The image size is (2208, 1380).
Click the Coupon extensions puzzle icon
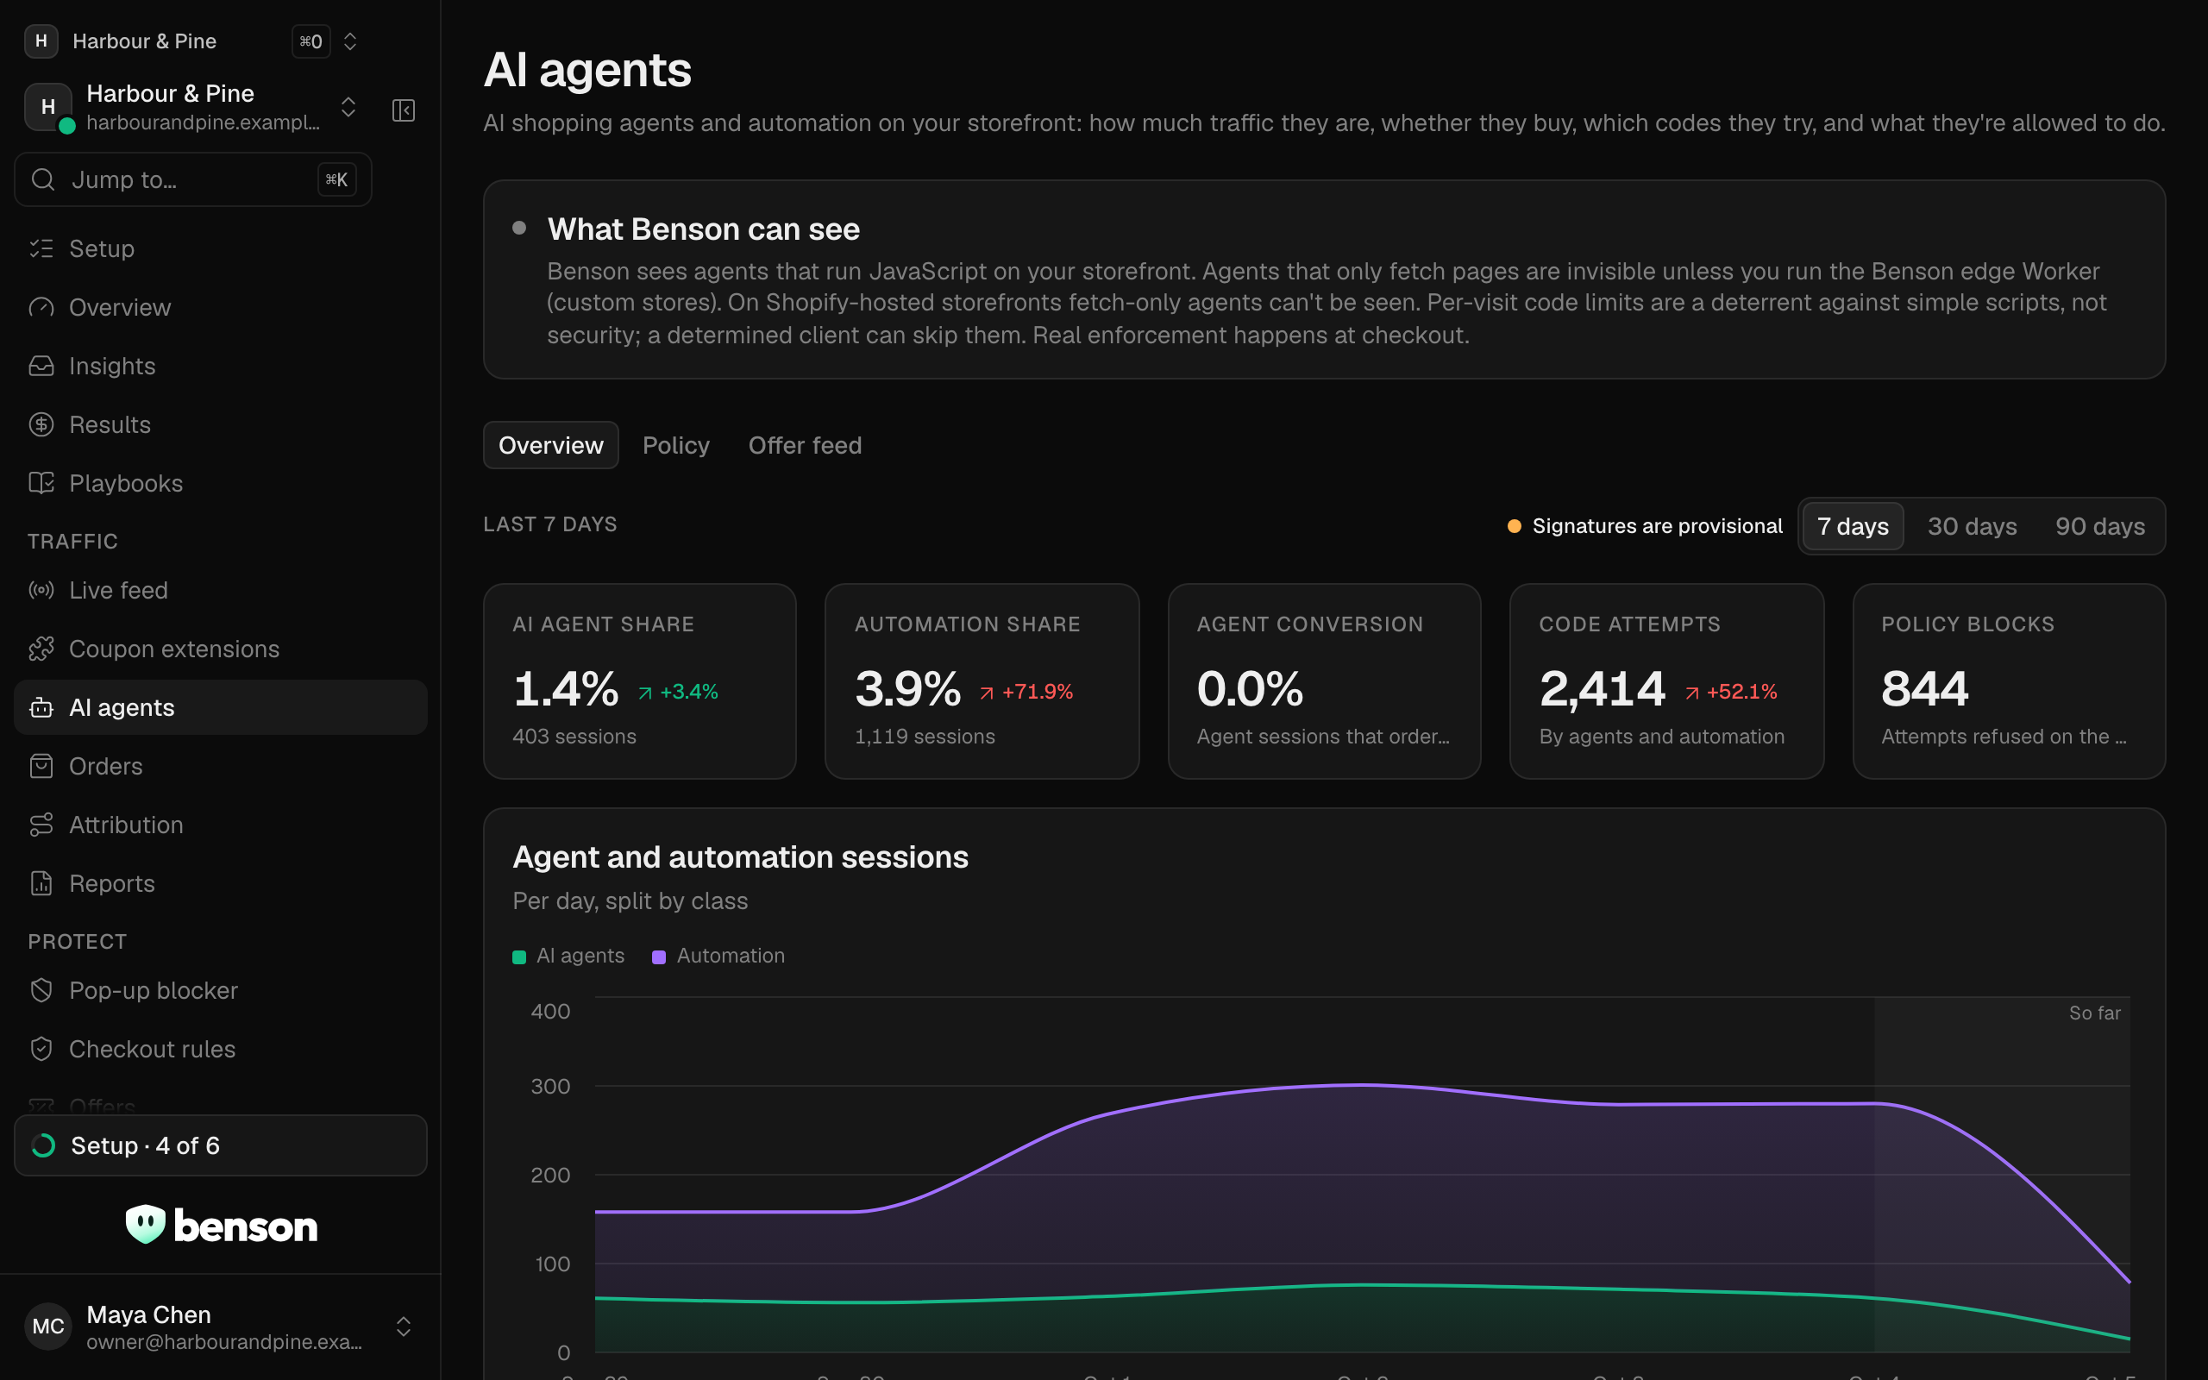pos(41,649)
